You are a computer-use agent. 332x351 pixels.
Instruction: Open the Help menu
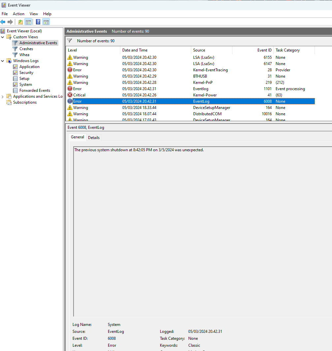[47, 14]
